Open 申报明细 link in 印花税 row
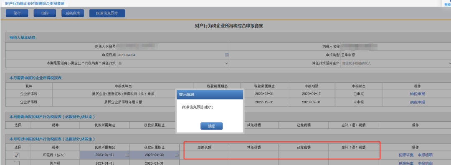The image size is (451, 165). (425, 155)
